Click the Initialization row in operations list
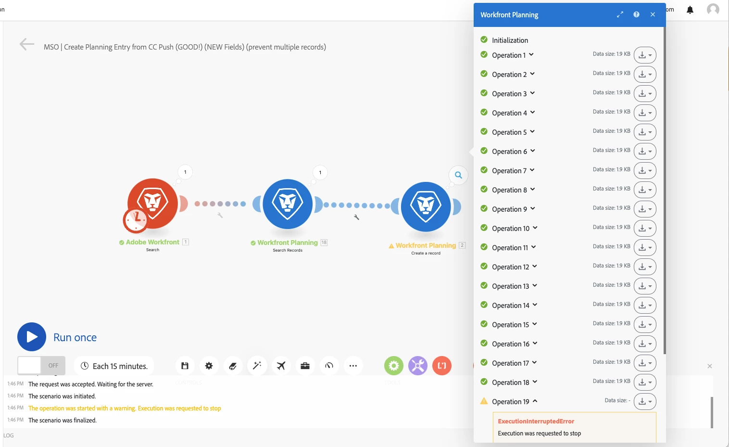 [x=510, y=40]
